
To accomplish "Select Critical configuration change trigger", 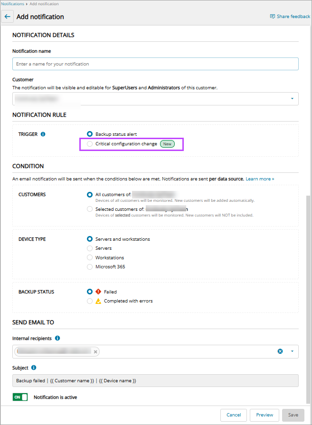I will (x=90, y=144).
